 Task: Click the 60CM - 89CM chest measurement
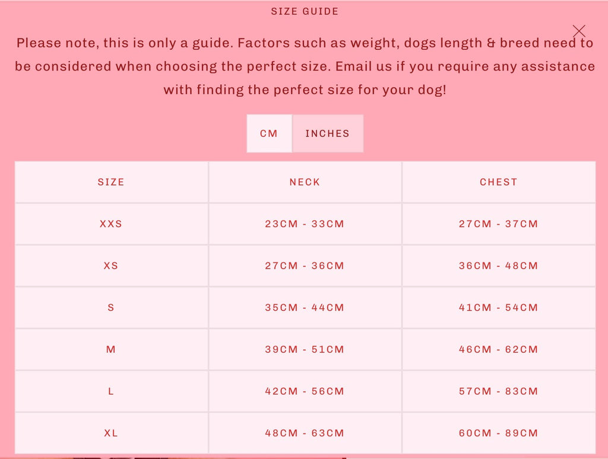point(498,433)
